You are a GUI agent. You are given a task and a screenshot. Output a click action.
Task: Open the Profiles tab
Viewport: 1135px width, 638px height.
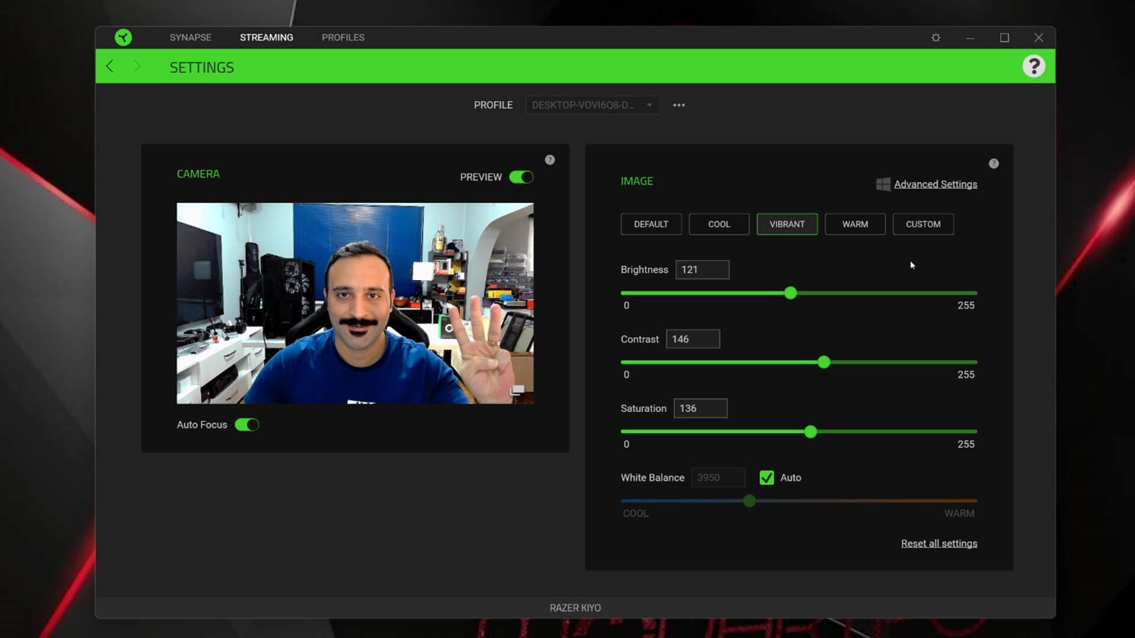coord(343,37)
